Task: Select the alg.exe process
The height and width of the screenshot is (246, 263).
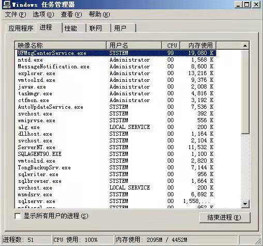Action: coord(115,127)
